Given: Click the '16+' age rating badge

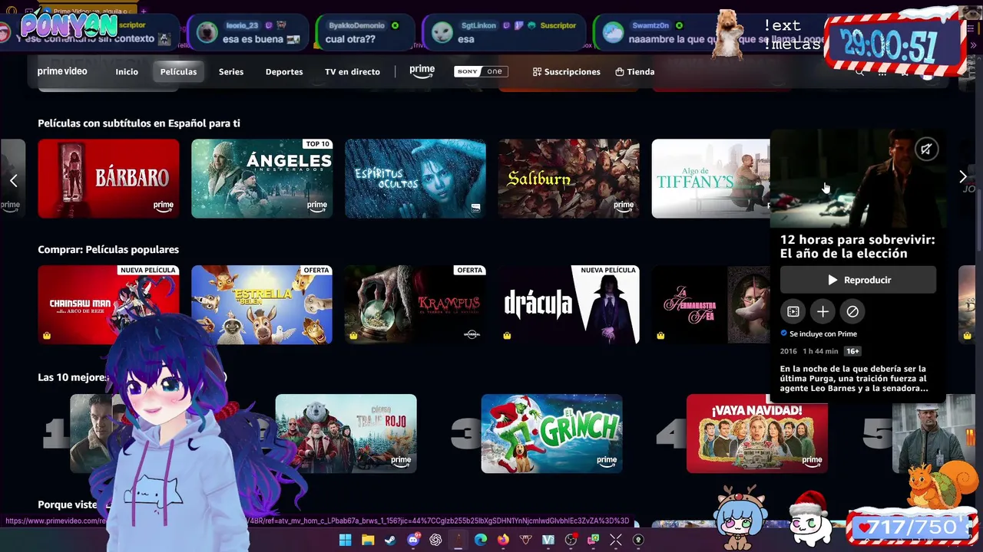Looking at the screenshot, I should [x=852, y=351].
